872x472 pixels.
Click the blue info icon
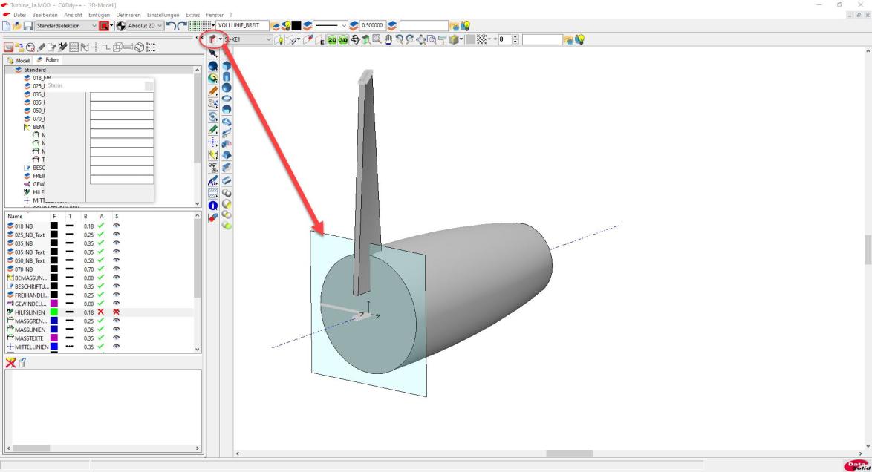point(213,205)
